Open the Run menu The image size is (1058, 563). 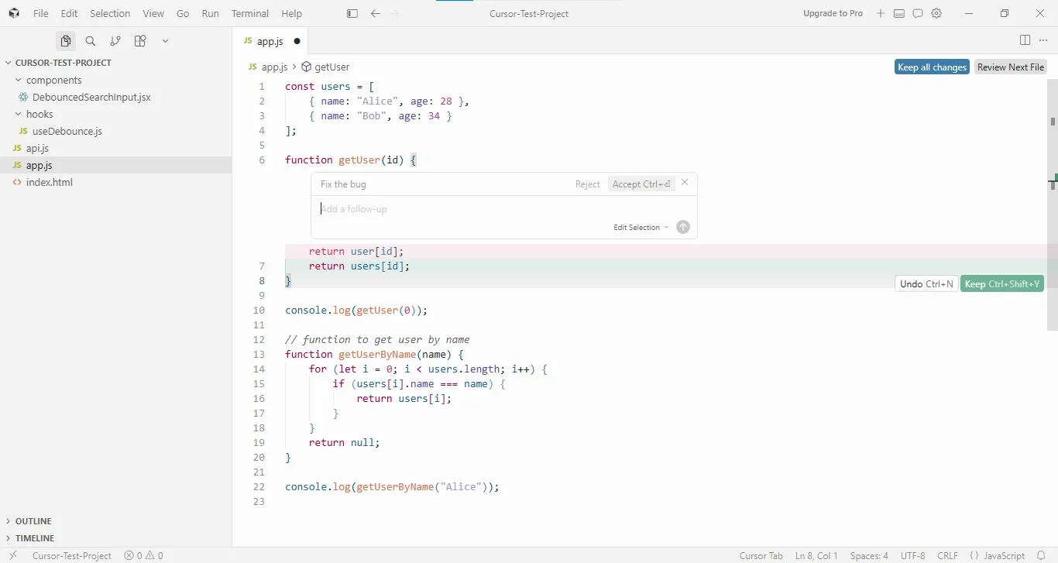pyautogui.click(x=210, y=13)
